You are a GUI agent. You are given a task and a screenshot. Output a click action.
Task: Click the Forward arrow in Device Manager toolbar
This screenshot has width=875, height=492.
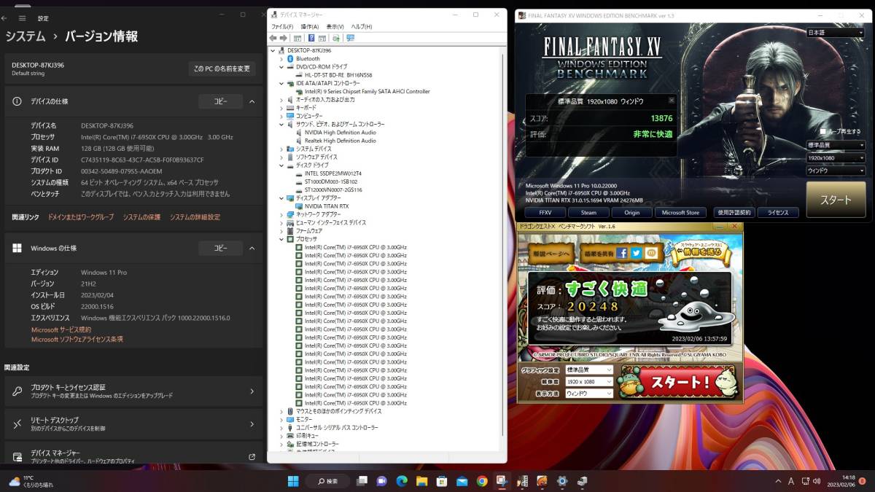pyautogui.click(x=282, y=37)
